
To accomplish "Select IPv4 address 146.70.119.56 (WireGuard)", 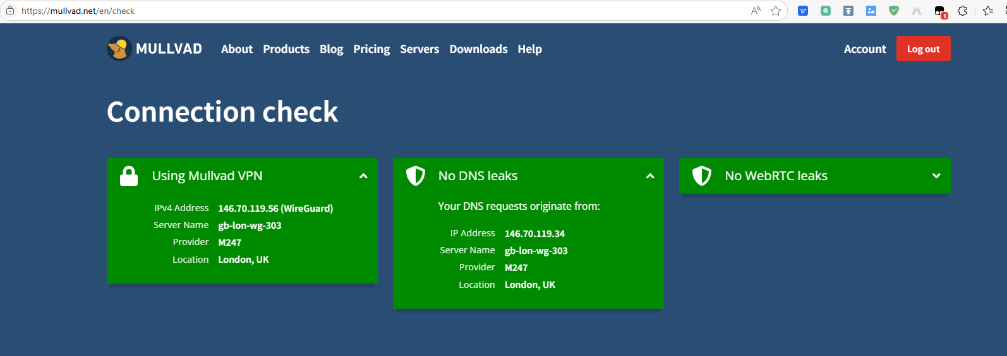I will point(275,208).
